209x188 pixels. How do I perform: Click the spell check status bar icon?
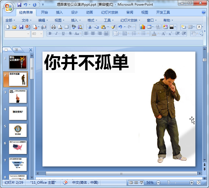[65, 182]
